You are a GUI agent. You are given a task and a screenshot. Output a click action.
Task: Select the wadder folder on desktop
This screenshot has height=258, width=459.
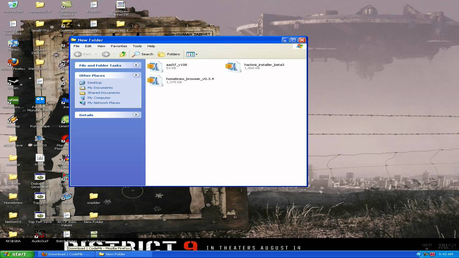tap(94, 198)
